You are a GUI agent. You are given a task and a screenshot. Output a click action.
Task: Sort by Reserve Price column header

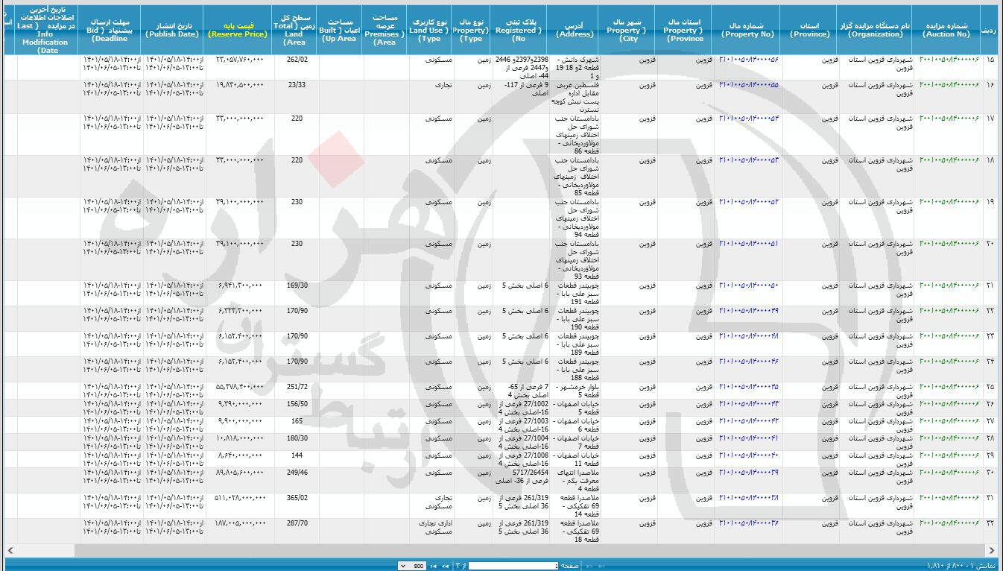click(x=237, y=30)
